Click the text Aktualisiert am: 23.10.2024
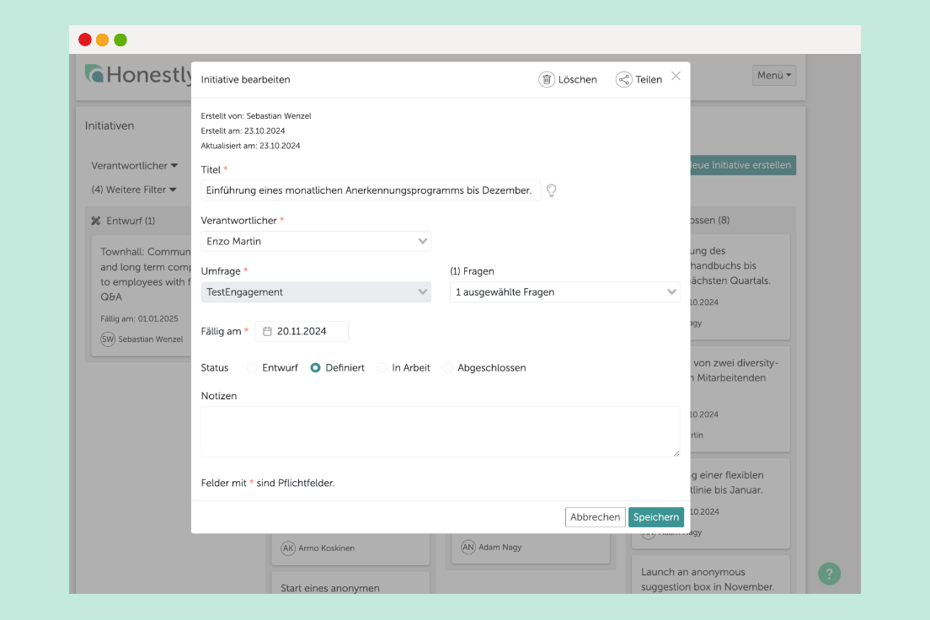 pyautogui.click(x=250, y=146)
